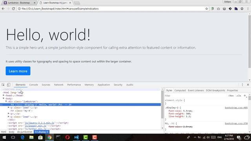Open Opera browser from taskbar
Image resolution: width=251 pixels, height=141 pixels.
67,137
